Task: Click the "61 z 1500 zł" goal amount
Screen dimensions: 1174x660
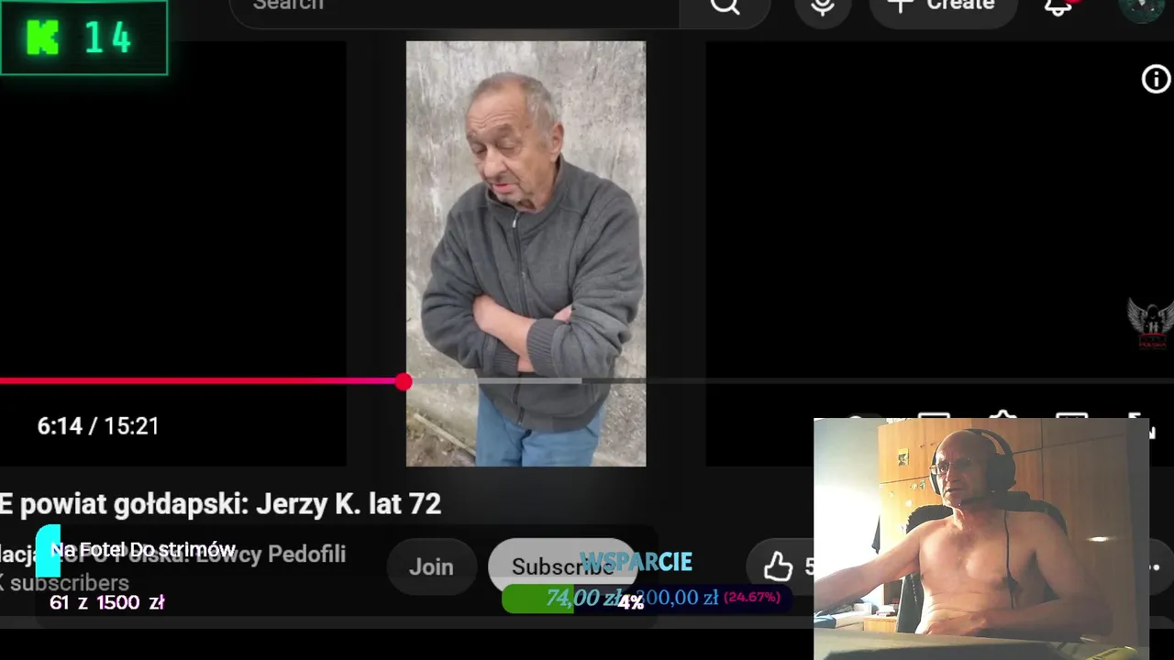Action: pyautogui.click(x=107, y=602)
